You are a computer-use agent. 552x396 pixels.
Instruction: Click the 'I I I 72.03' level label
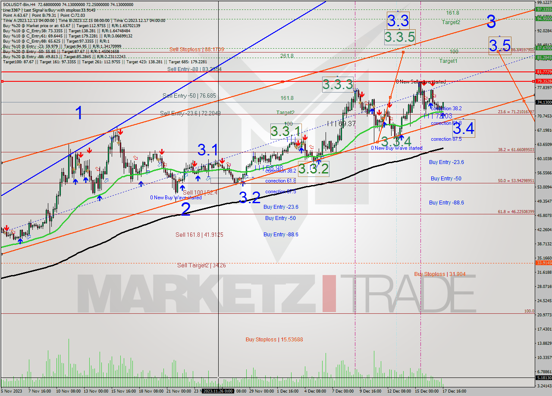(x=438, y=116)
